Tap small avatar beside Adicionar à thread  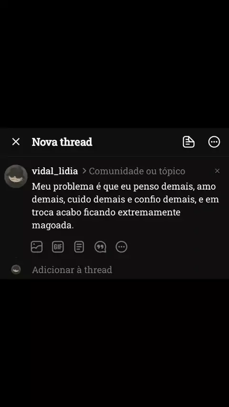pyautogui.click(x=16, y=270)
